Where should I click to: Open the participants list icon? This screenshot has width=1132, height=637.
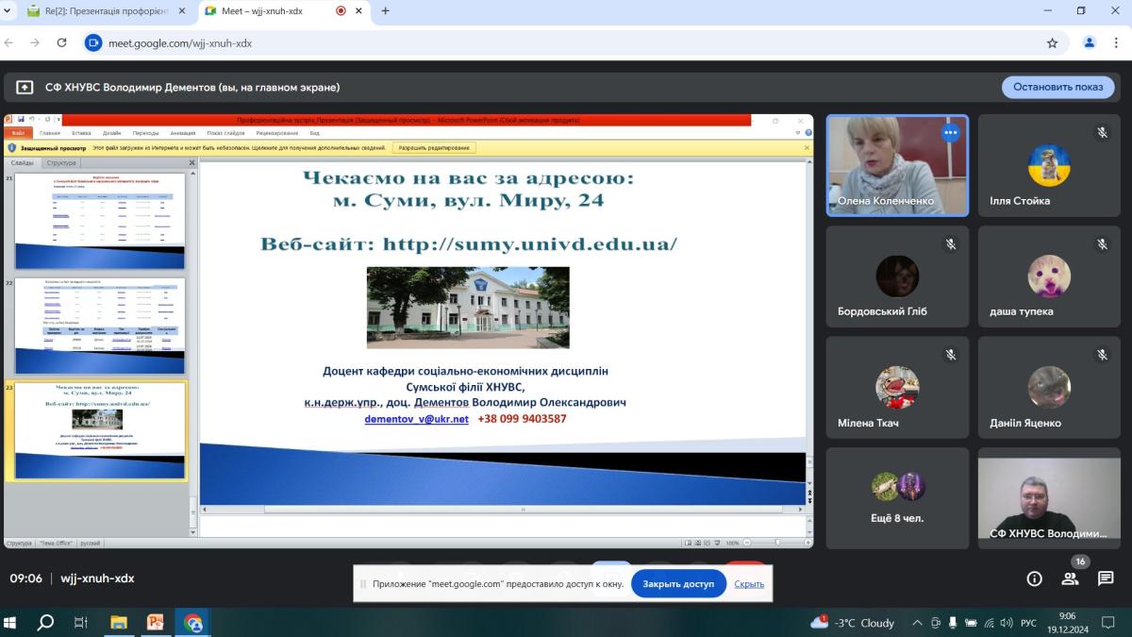[x=1070, y=578]
